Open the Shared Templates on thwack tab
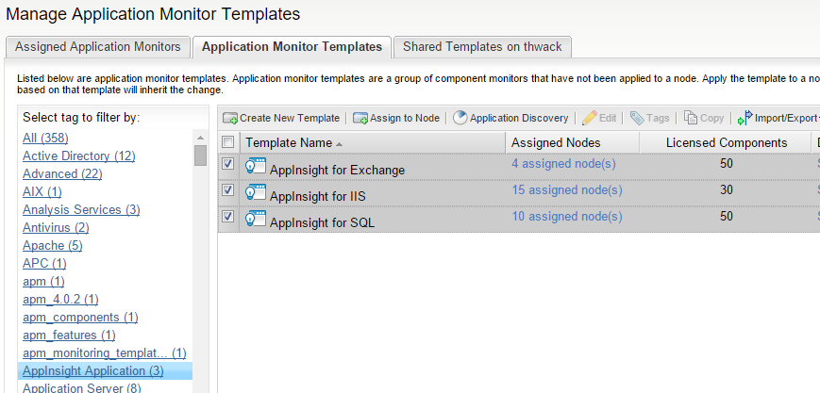Image resolution: width=820 pixels, height=393 pixels. point(482,47)
